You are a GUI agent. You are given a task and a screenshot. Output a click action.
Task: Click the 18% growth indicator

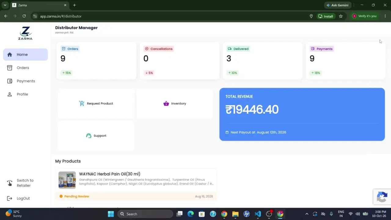(x=316, y=73)
